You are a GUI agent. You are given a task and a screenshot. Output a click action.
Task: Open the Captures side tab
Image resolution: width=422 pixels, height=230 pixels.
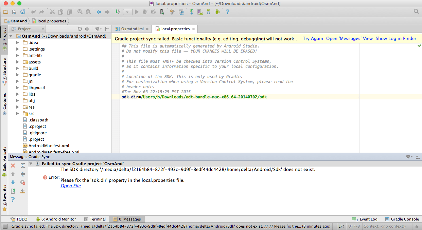click(4, 103)
